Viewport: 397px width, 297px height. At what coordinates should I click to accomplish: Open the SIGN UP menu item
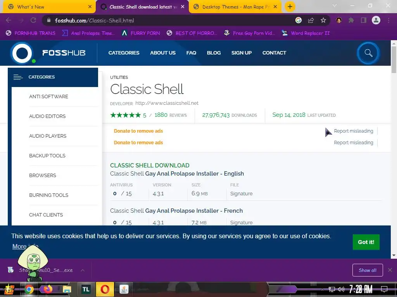click(242, 53)
